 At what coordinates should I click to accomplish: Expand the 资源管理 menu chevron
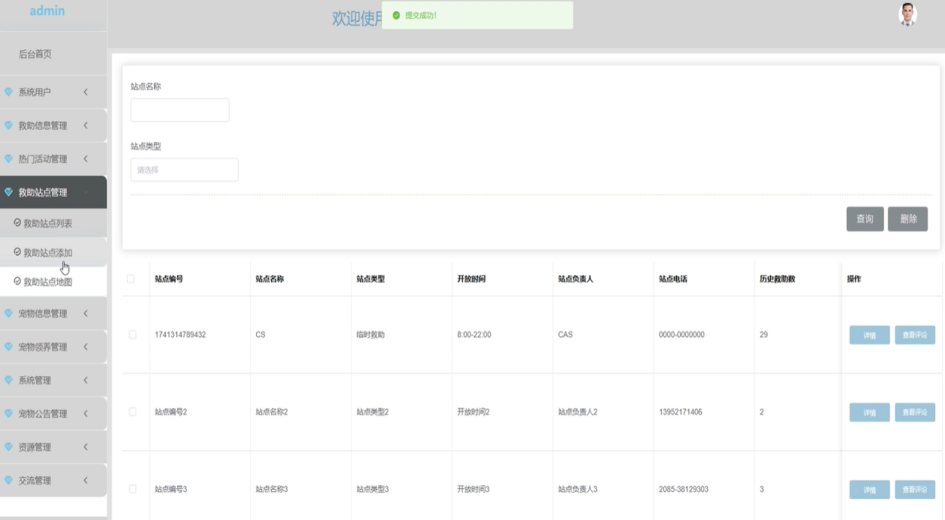(86, 447)
